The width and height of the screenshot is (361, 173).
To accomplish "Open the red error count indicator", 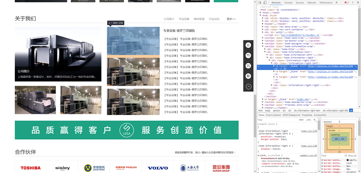I will [x=347, y=3].
